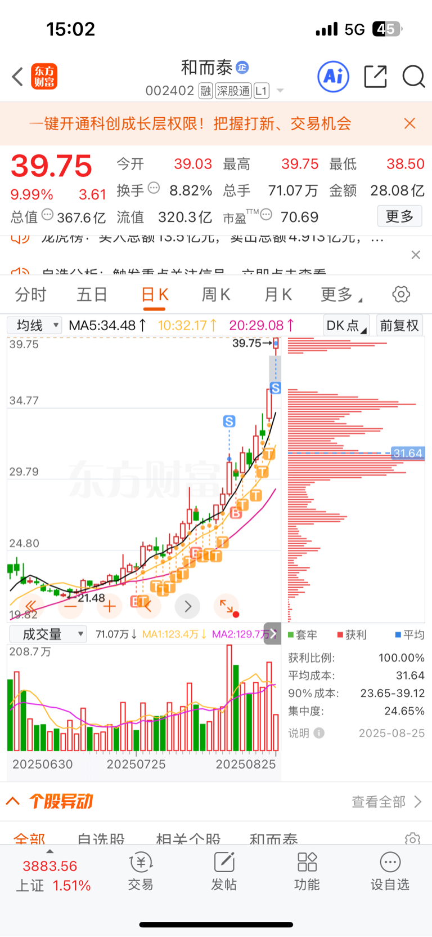Image resolution: width=432 pixels, height=937 pixels.
Task: Tap the 换手 info icon
Action: 154,188
